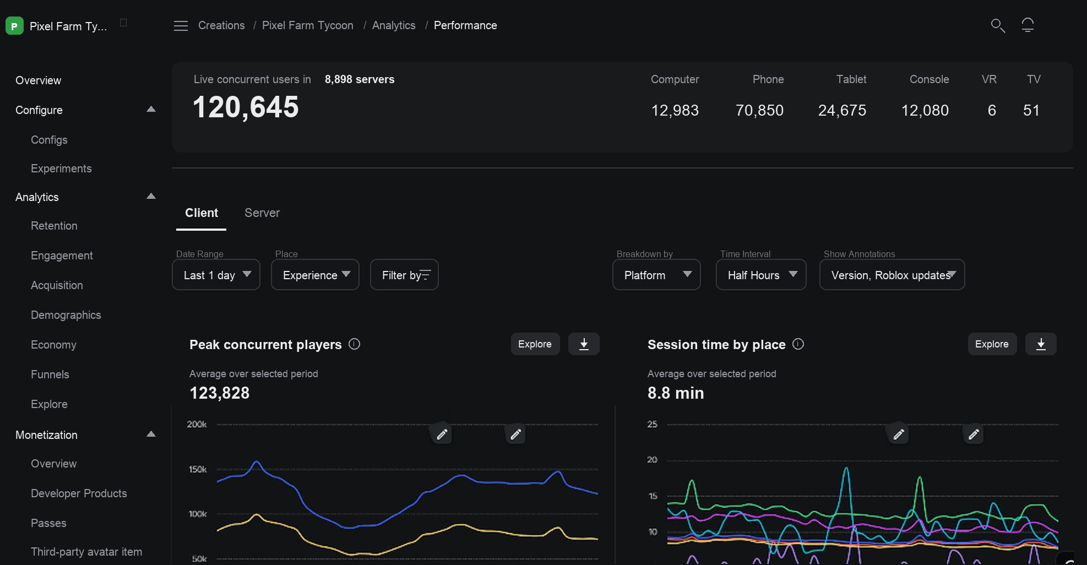This screenshot has height=565, width=1087.
Task: Click the Filter by button
Action: 405,275
